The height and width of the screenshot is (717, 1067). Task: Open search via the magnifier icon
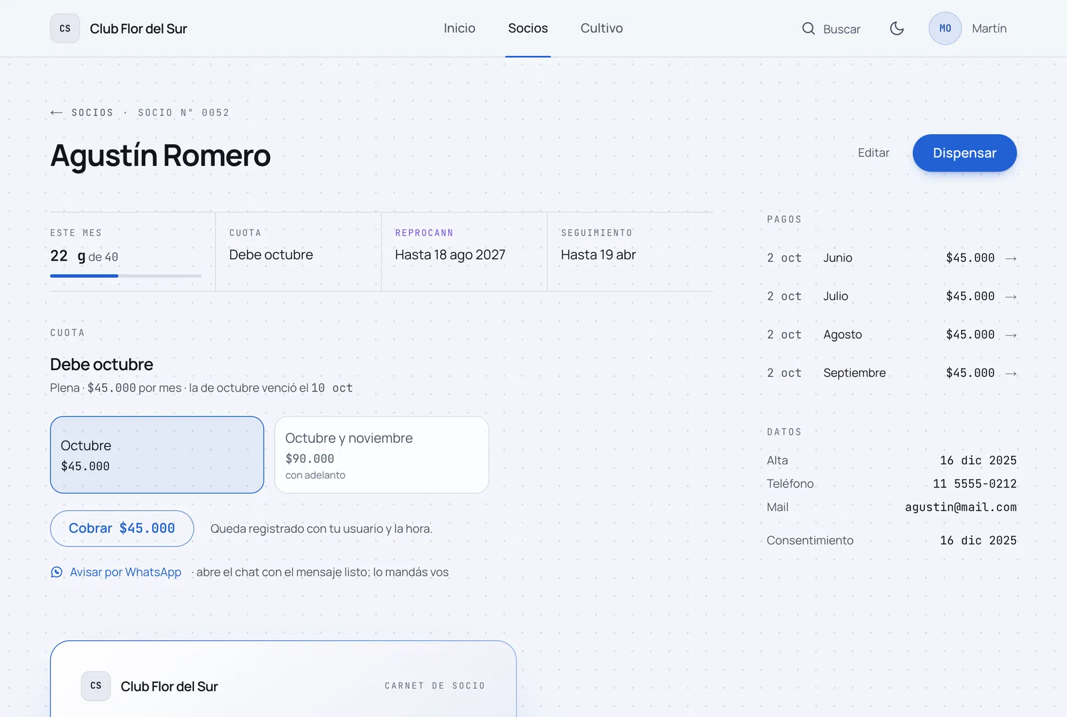point(808,29)
